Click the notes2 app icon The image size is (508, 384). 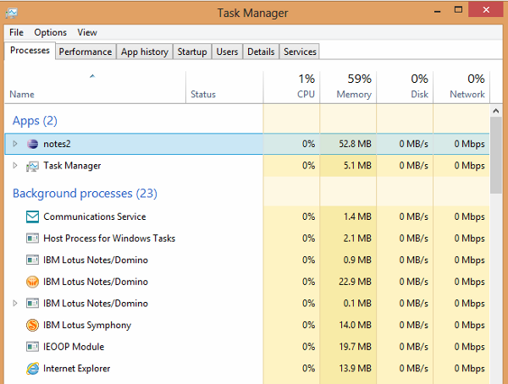click(32, 144)
